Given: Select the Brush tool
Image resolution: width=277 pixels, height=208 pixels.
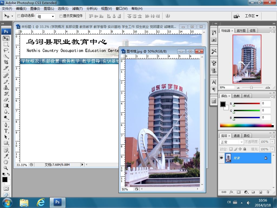Looking at the screenshot, I should coord(6,82).
